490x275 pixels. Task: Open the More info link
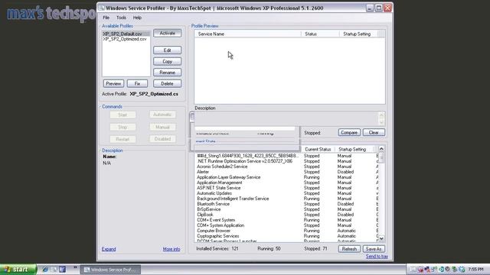(171, 249)
